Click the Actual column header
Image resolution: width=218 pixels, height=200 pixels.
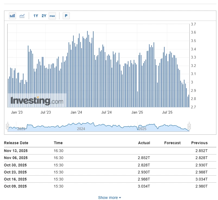coord(144,143)
